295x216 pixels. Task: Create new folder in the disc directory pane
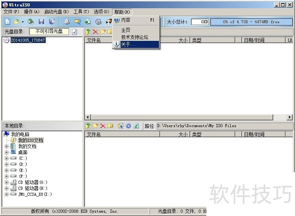103,32
